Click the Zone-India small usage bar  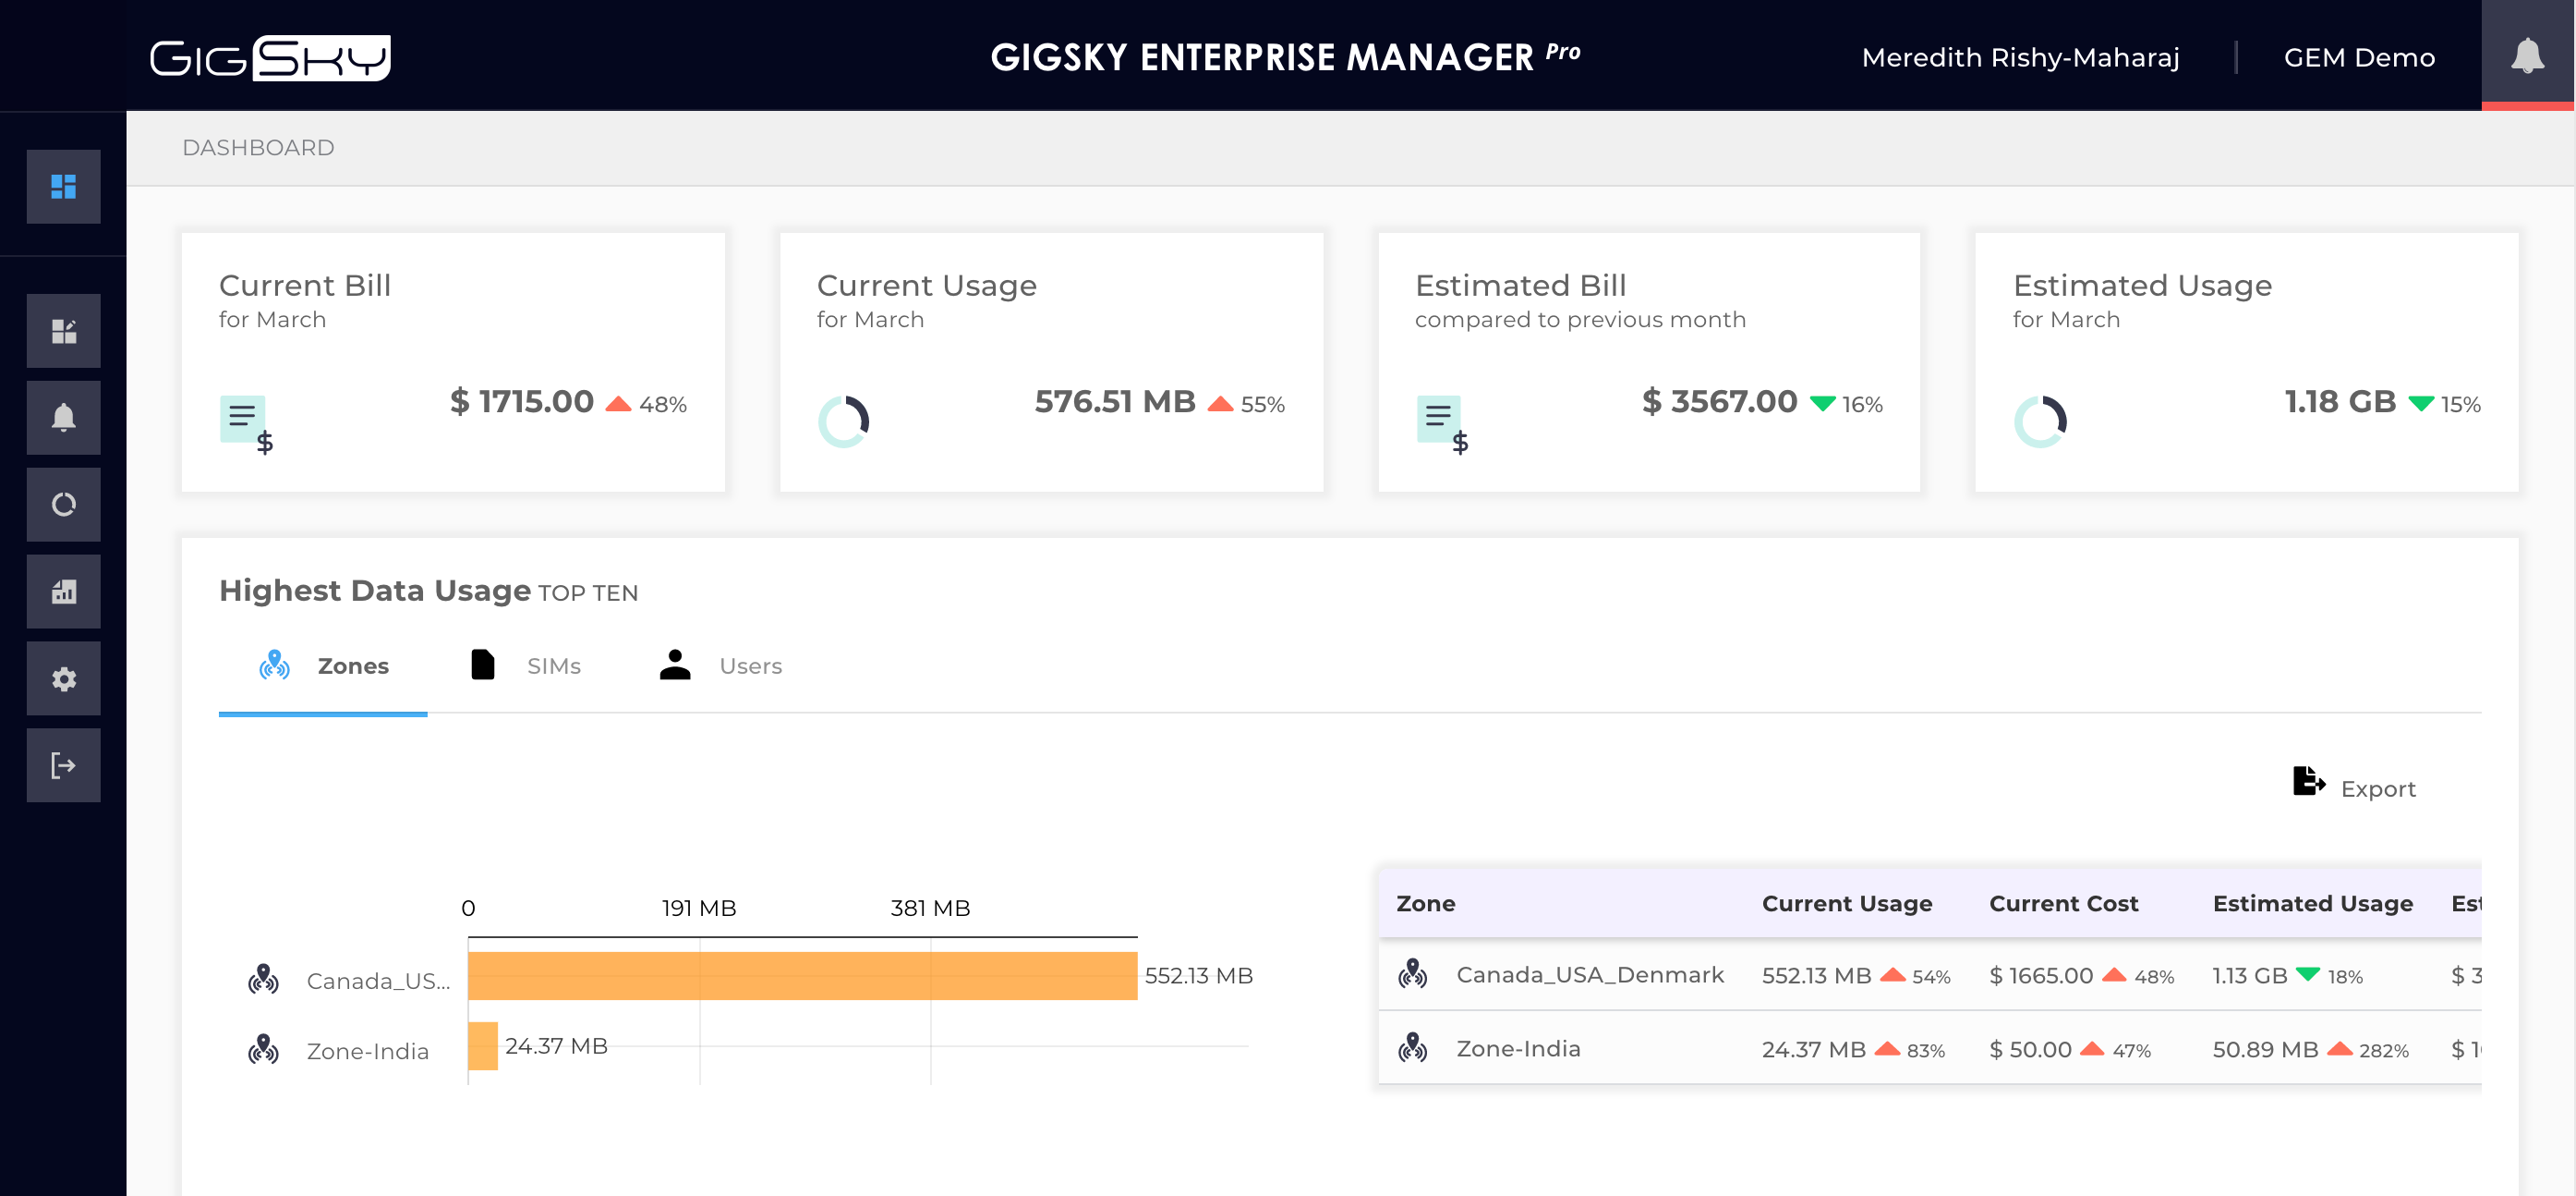tap(482, 1046)
